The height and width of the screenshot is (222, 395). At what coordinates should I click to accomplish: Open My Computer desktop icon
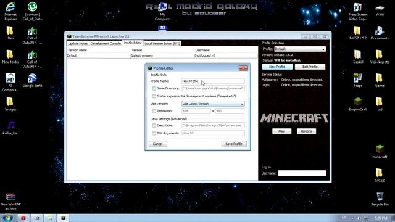tap(163, 12)
